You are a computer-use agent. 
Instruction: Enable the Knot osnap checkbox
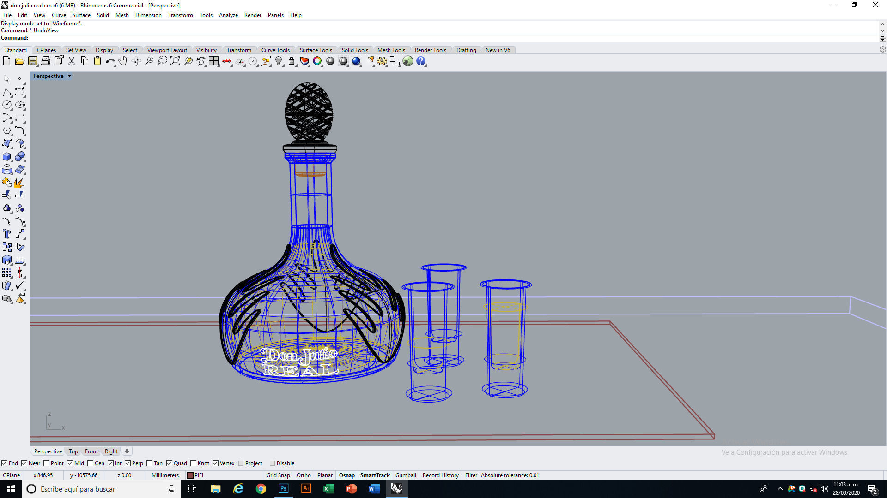pos(193,463)
